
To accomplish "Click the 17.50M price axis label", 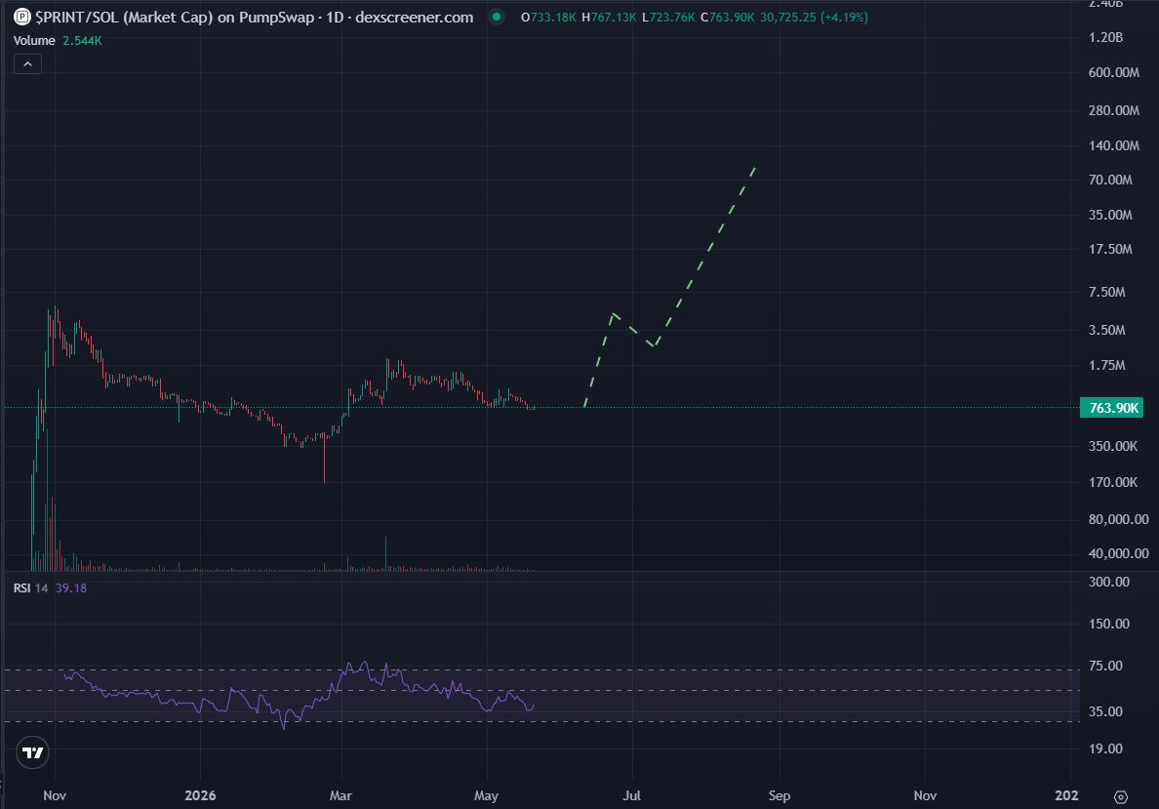I will click(1110, 249).
